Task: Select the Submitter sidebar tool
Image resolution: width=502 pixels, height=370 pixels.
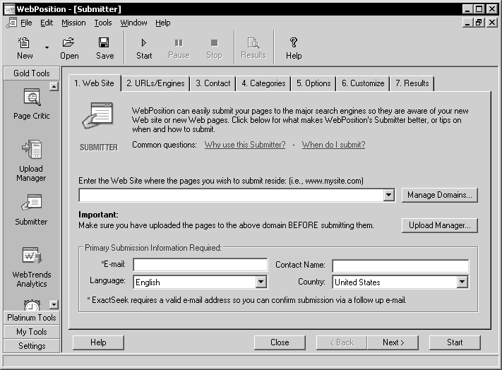Action: pos(31,210)
